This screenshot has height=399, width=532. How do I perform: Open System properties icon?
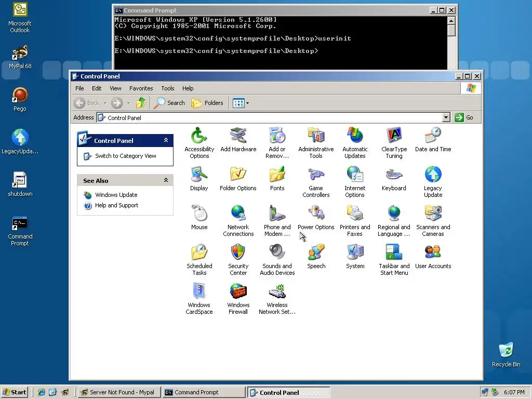355,256
